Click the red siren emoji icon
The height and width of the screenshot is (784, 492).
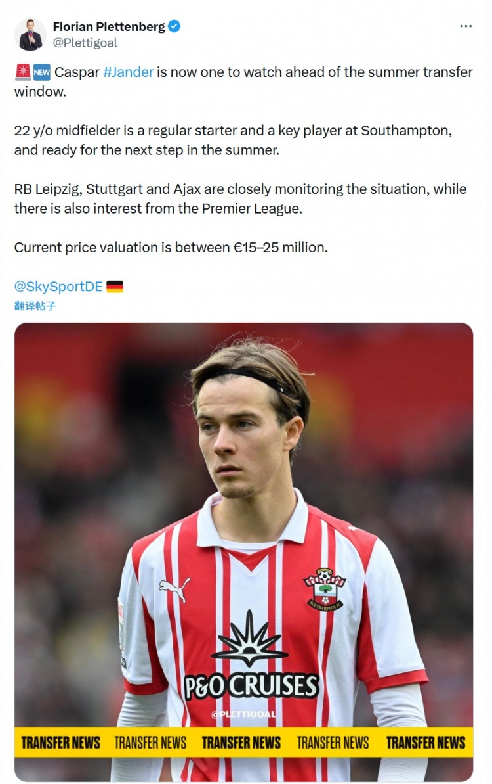[x=22, y=72]
